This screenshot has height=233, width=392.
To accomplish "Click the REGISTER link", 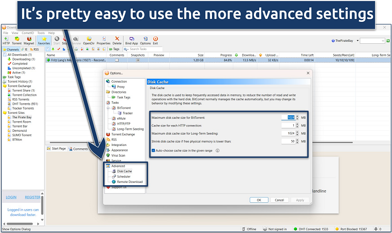I will [x=33, y=197].
